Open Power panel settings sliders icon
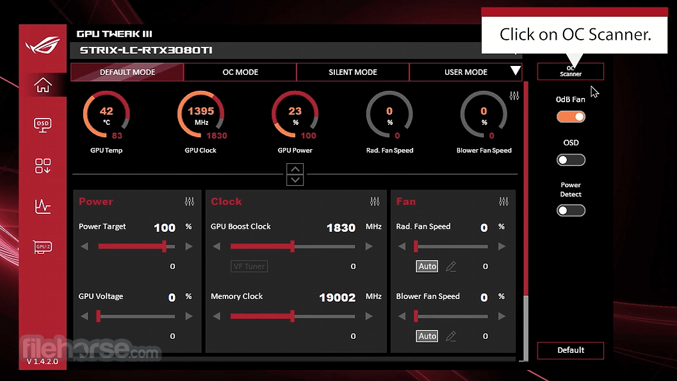677x381 pixels. 190,202
